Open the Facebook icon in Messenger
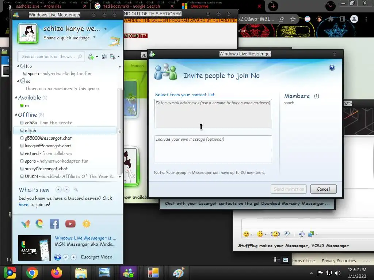This screenshot has height=280, width=374. pyautogui.click(x=54, y=224)
